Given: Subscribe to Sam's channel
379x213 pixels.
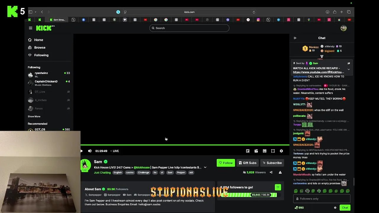Looking at the screenshot, I should tap(272, 163).
